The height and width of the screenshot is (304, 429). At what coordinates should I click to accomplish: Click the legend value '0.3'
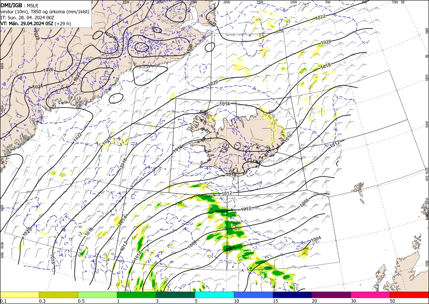(42, 301)
